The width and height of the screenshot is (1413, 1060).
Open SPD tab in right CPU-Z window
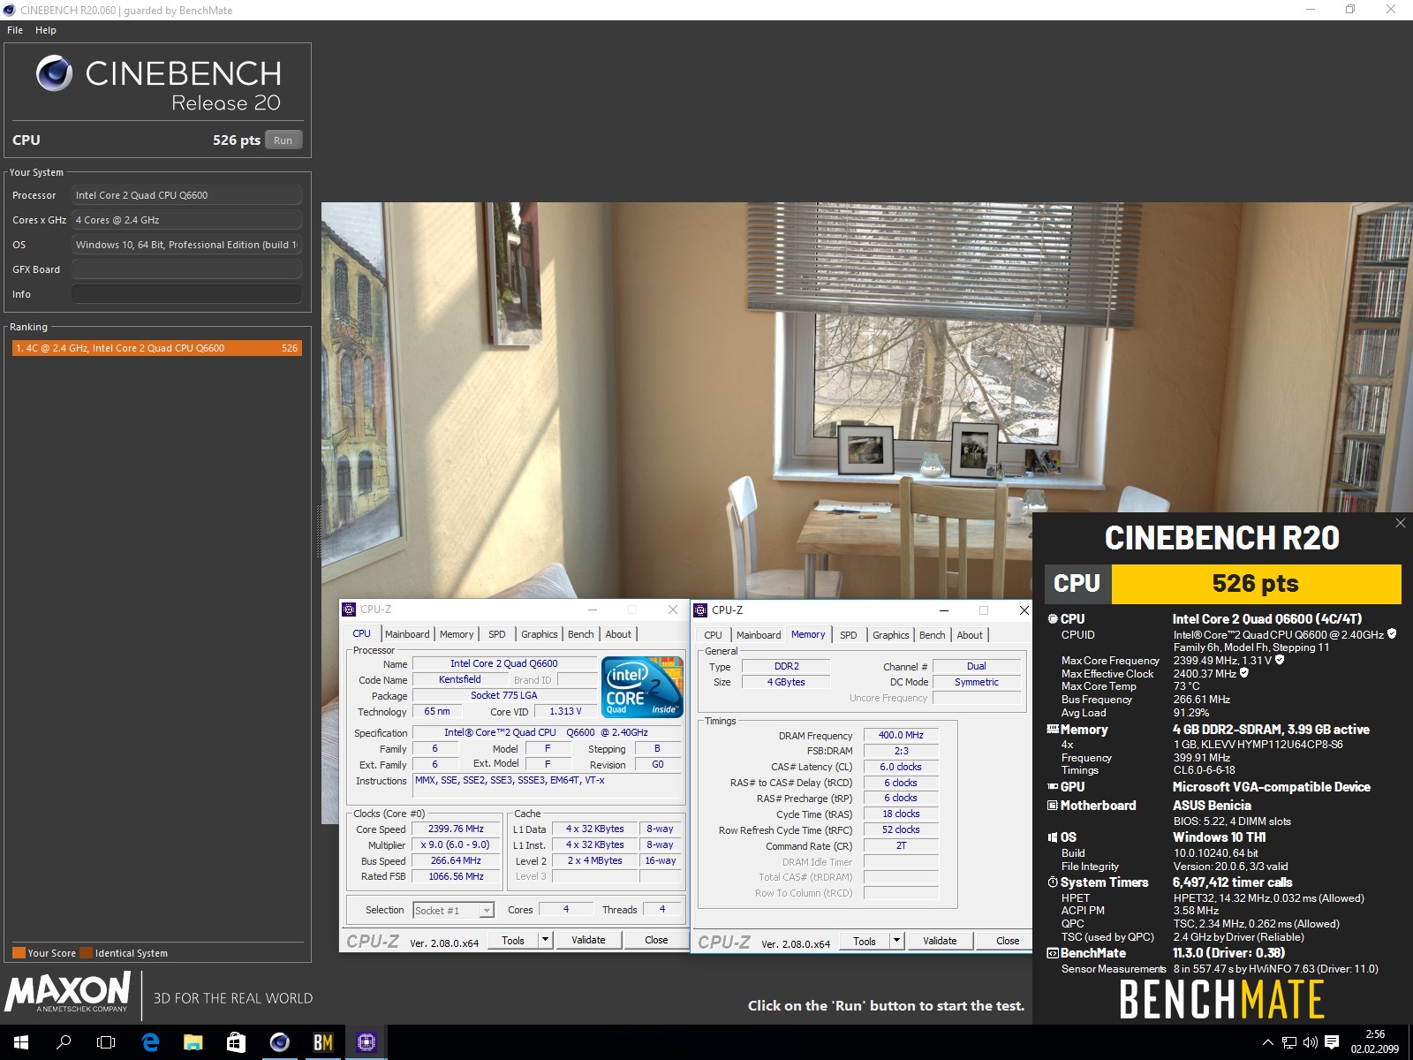(849, 635)
